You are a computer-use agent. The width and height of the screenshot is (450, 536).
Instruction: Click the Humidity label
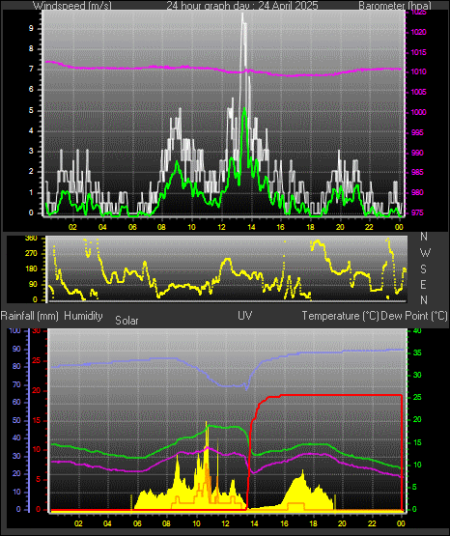[83, 316]
